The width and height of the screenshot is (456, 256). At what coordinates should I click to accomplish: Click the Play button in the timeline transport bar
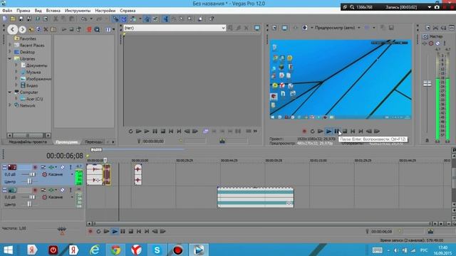pos(115,231)
